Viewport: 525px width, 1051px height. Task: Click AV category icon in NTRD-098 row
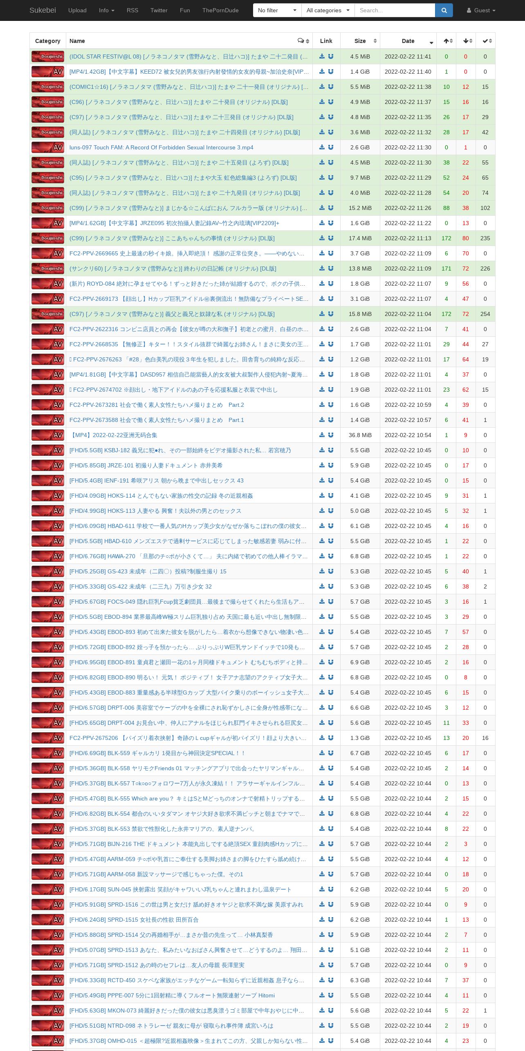[48, 1026]
